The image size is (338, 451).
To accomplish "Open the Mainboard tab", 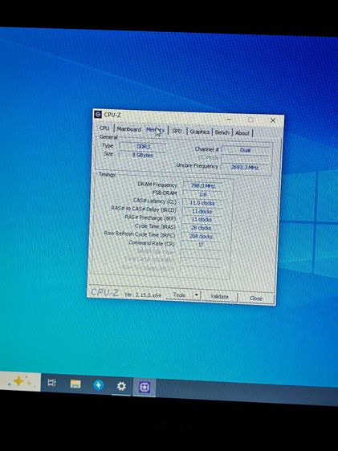I will coord(128,129).
